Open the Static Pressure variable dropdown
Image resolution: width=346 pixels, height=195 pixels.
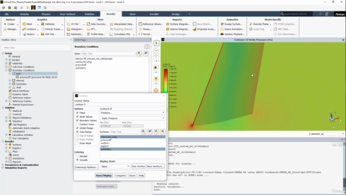pyautogui.click(x=132, y=118)
